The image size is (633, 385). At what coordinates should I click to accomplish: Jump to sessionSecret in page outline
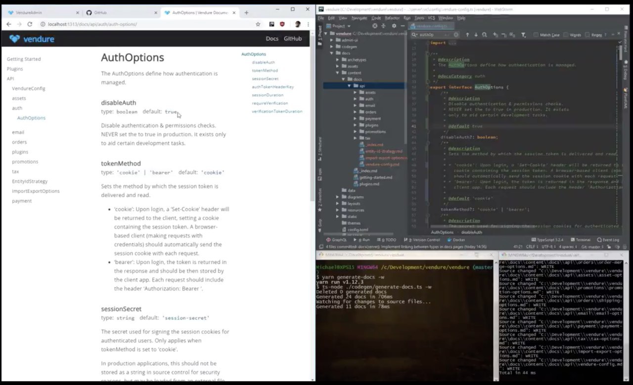click(x=265, y=79)
